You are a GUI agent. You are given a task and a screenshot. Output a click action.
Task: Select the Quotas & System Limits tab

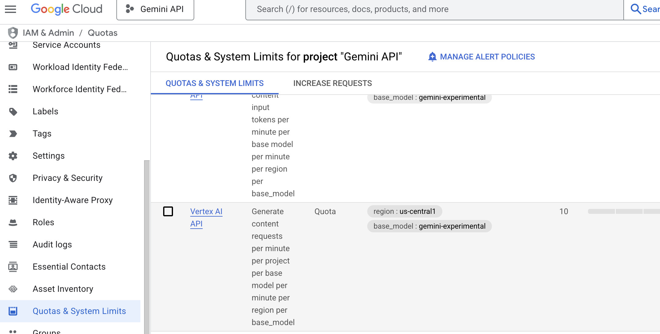(x=215, y=83)
